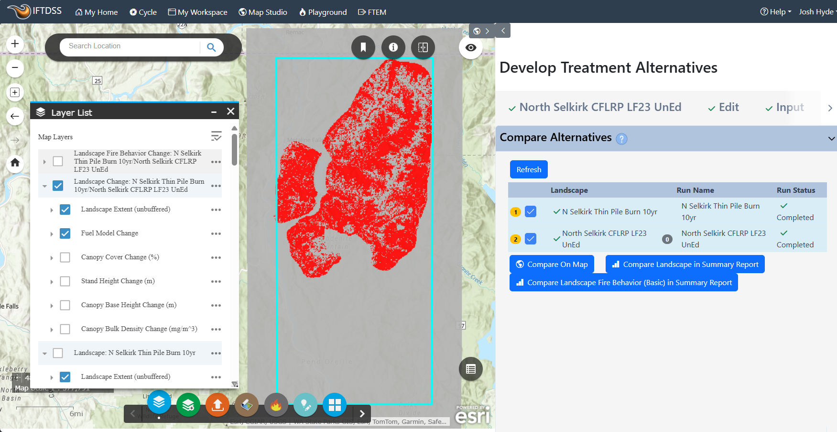Viewport: 837px width, 432px height.
Task: Click the eye visibility button on map
Action: pyautogui.click(x=470, y=48)
